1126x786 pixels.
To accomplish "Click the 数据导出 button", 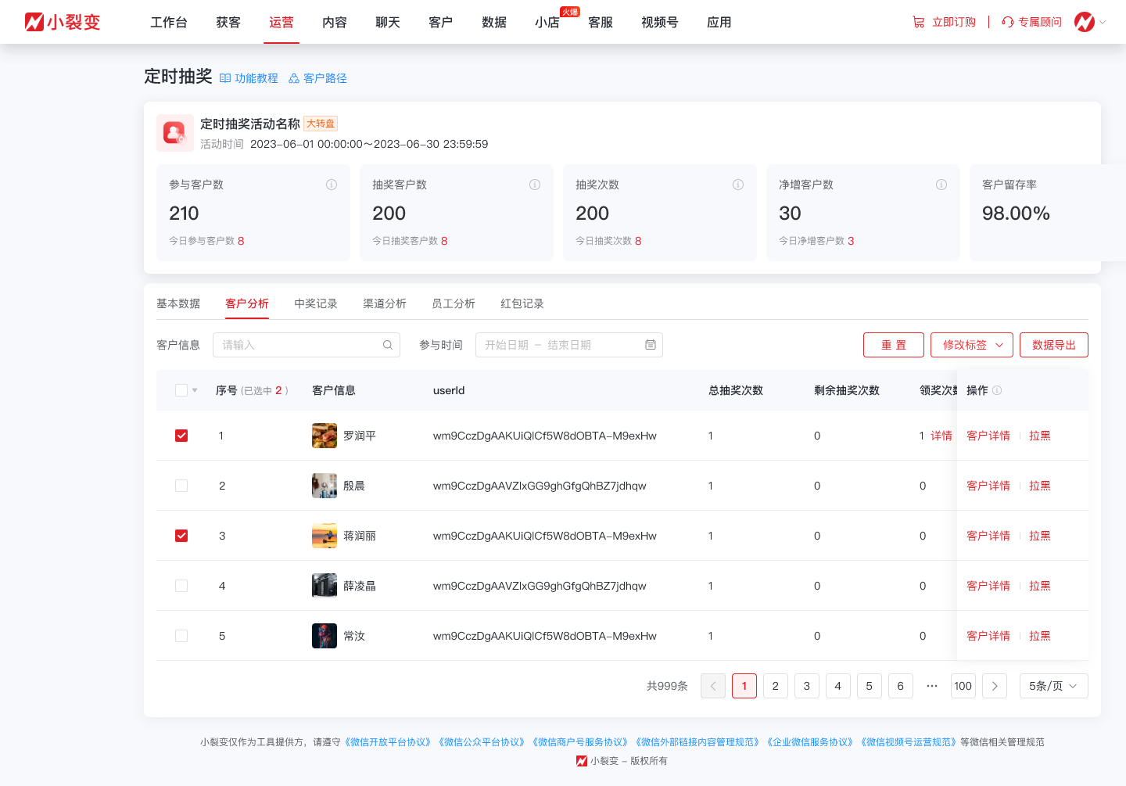I will pyautogui.click(x=1054, y=345).
